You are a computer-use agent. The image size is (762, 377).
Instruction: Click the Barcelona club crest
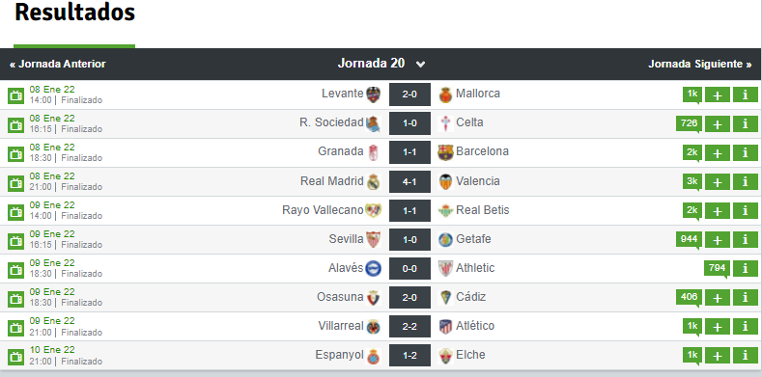(x=445, y=152)
